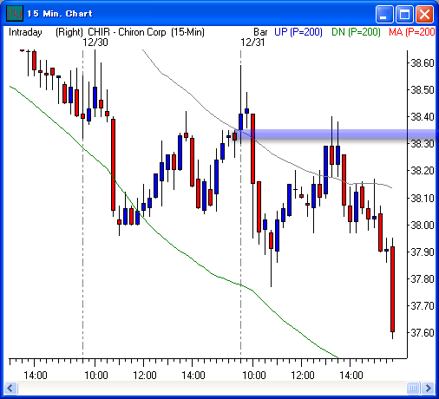439x399 pixels.
Task: Click the left scroll arrow
Action: [x=10, y=388]
